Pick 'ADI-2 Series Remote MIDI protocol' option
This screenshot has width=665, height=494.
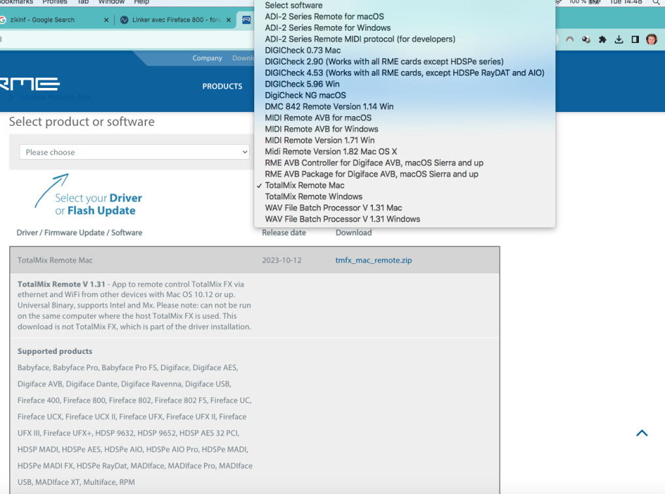(360, 39)
